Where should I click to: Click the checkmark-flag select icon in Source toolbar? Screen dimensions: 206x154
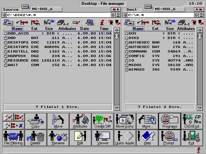click(22, 23)
